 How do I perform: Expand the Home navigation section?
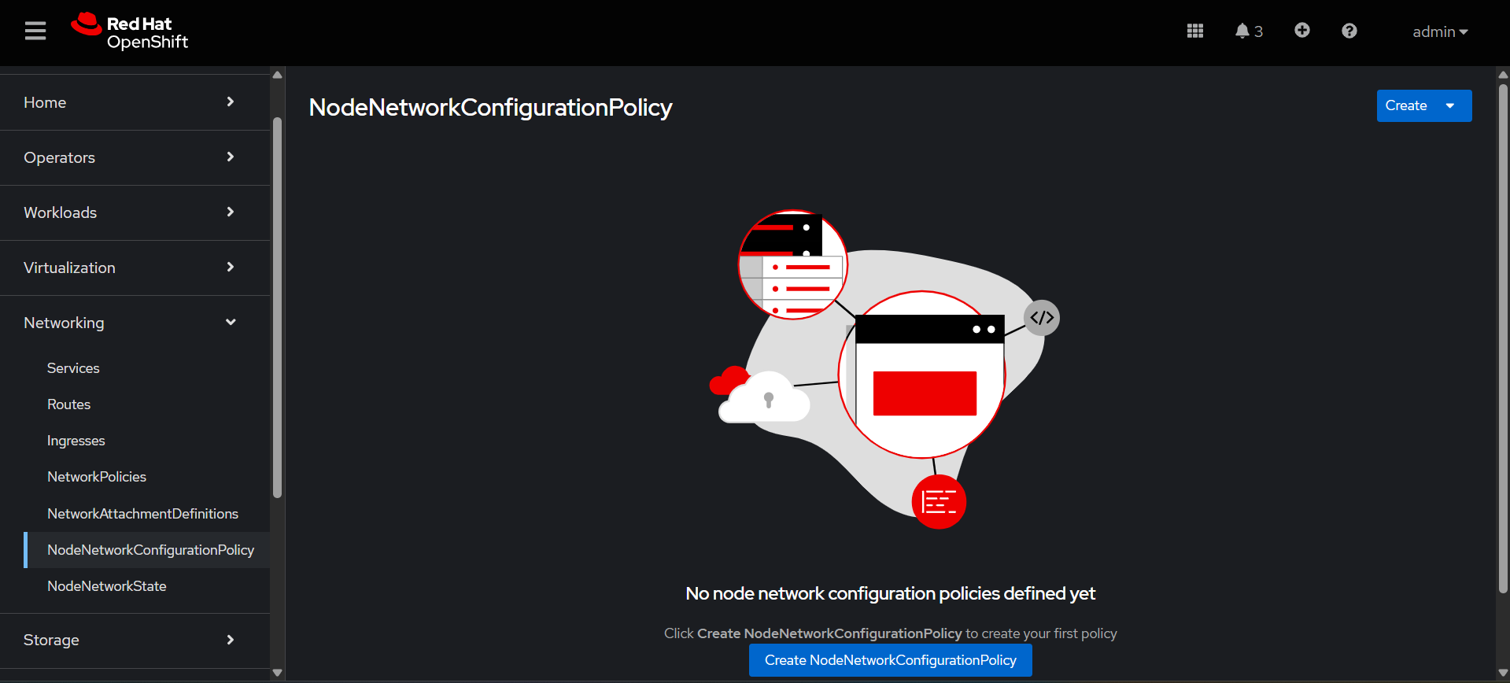(130, 102)
